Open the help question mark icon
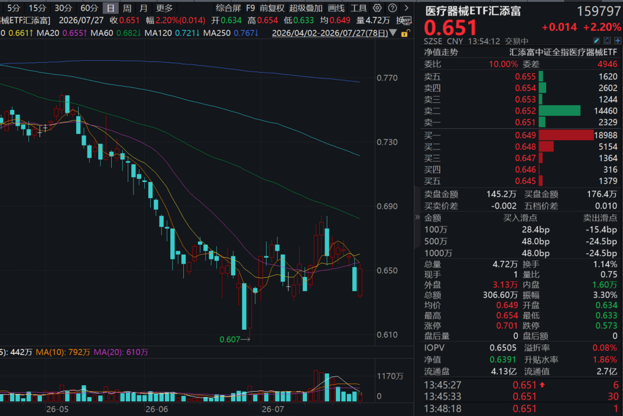The height and width of the screenshot is (416, 623). pyautogui.click(x=392, y=8)
